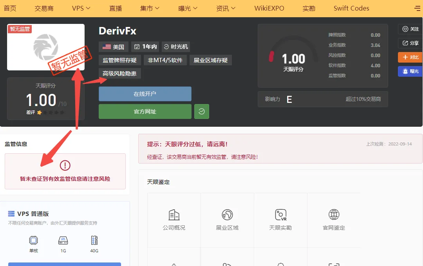Image resolution: width=423 pixels, height=266 pixels.
Task: Click the green history icon next to 官方网址
Action: point(202,111)
